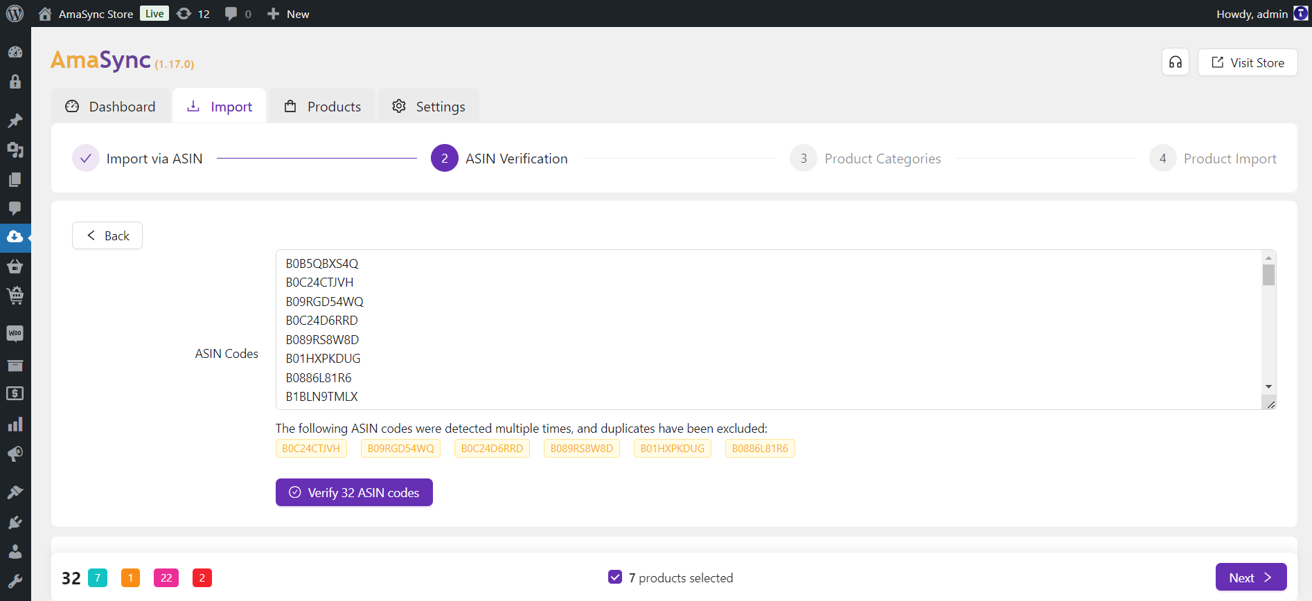Switch to the Import tab
The width and height of the screenshot is (1312, 601).
[220, 106]
